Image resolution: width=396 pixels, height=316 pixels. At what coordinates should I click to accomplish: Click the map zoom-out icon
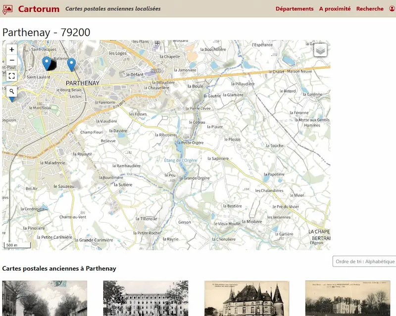point(11,60)
